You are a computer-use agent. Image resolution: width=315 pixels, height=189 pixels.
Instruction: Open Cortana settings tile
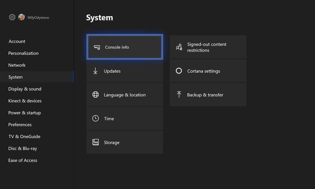(x=208, y=71)
